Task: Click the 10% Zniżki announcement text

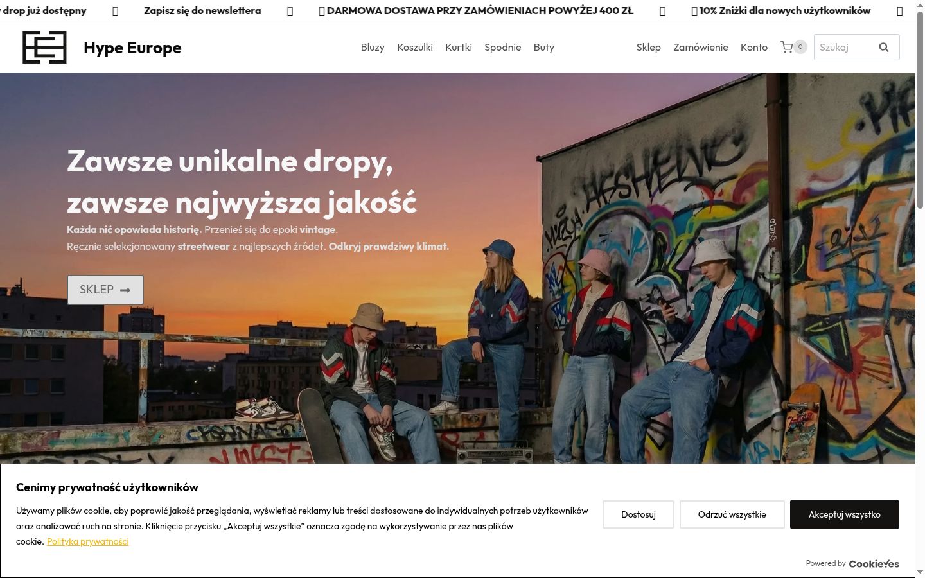Action: coord(785,10)
